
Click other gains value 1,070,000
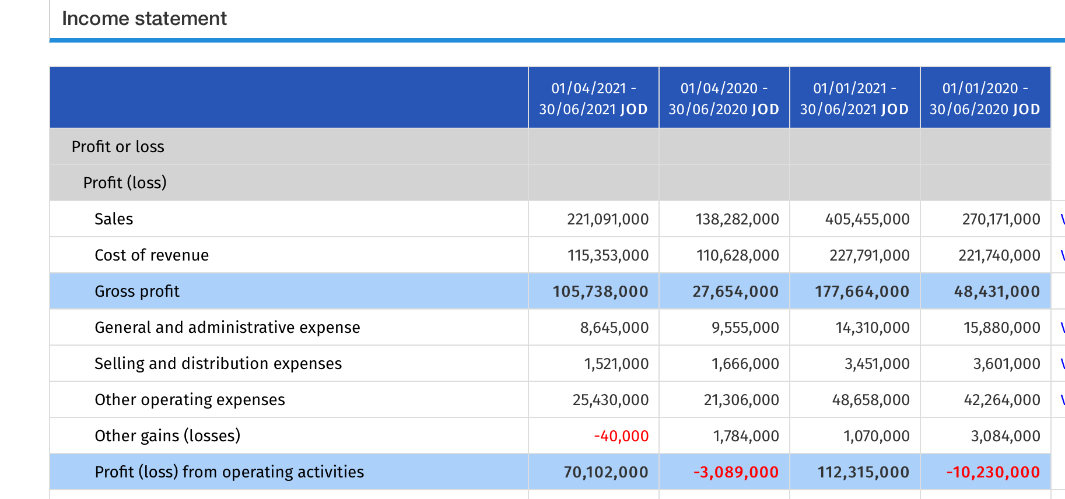pyautogui.click(x=877, y=436)
